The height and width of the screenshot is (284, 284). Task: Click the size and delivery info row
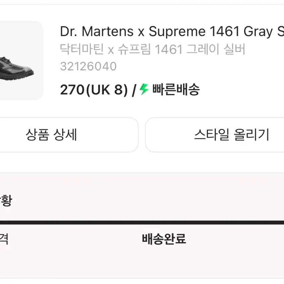coord(129,89)
